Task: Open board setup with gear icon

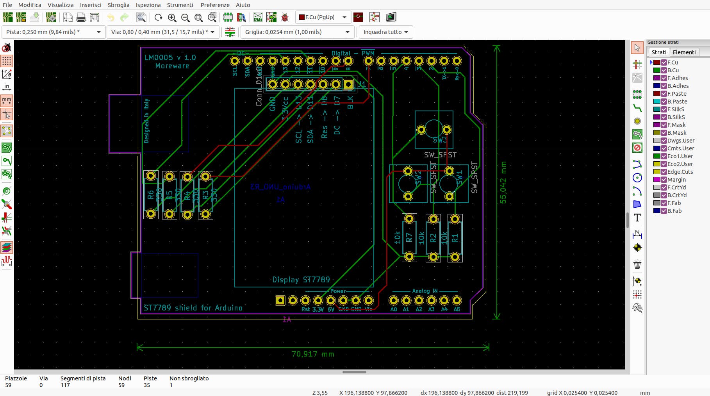Action: [x=51, y=17]
